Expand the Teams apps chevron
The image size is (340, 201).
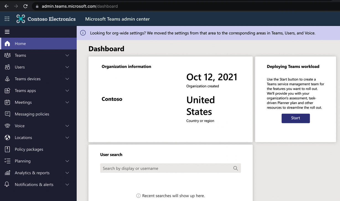(67, 91)
